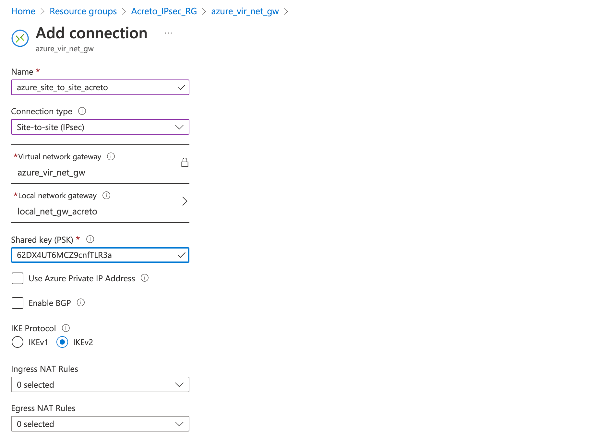Click the checkmark in the Shared key field

point(182,255)
